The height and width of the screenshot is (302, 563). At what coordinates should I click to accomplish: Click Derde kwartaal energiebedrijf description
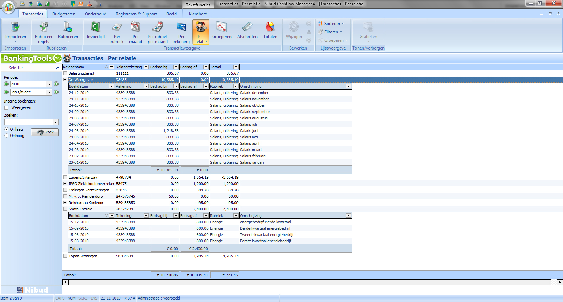pyautogui.click(x=265, y=228)
